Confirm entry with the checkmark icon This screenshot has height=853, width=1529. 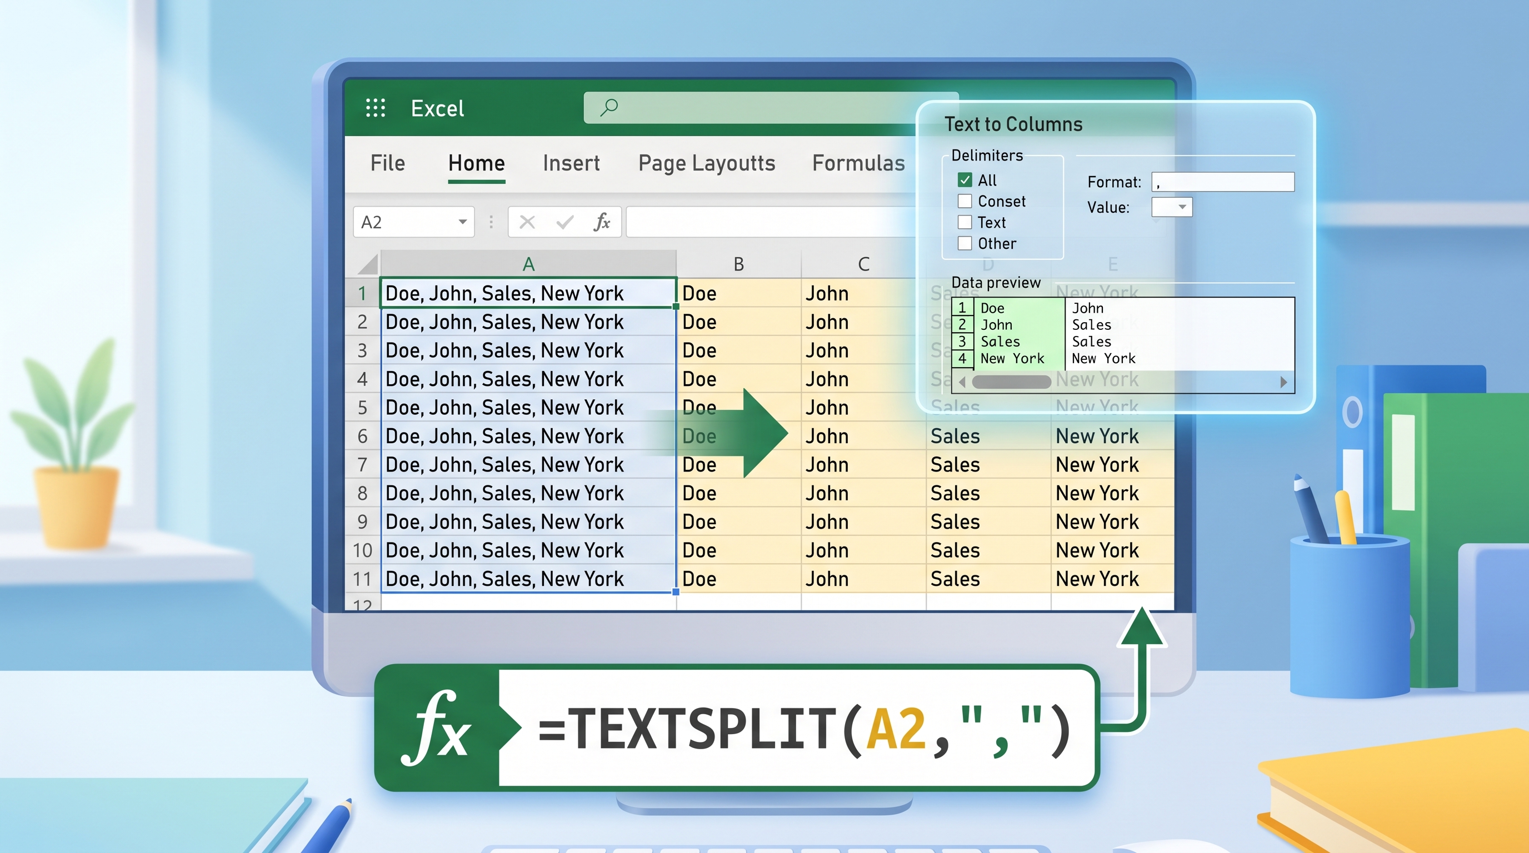(564, 222)
